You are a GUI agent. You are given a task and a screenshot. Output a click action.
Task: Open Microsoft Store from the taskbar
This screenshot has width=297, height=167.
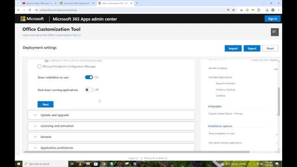tap(96, 164)
